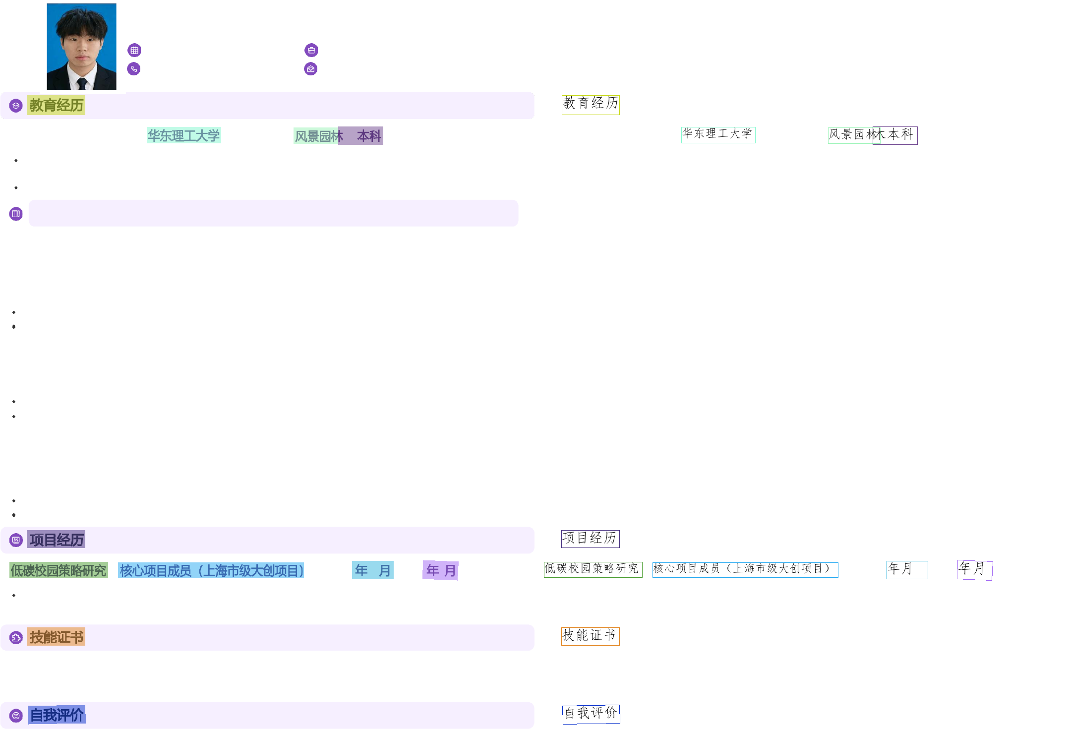Click the phone icon in the header
The height and width of the screenshot is (729, 1069).
point(134,69)
